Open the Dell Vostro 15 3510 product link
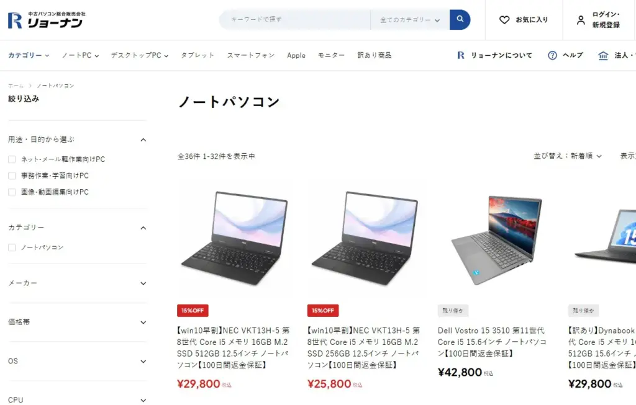 pyautogui.click(x=492, y=342)
